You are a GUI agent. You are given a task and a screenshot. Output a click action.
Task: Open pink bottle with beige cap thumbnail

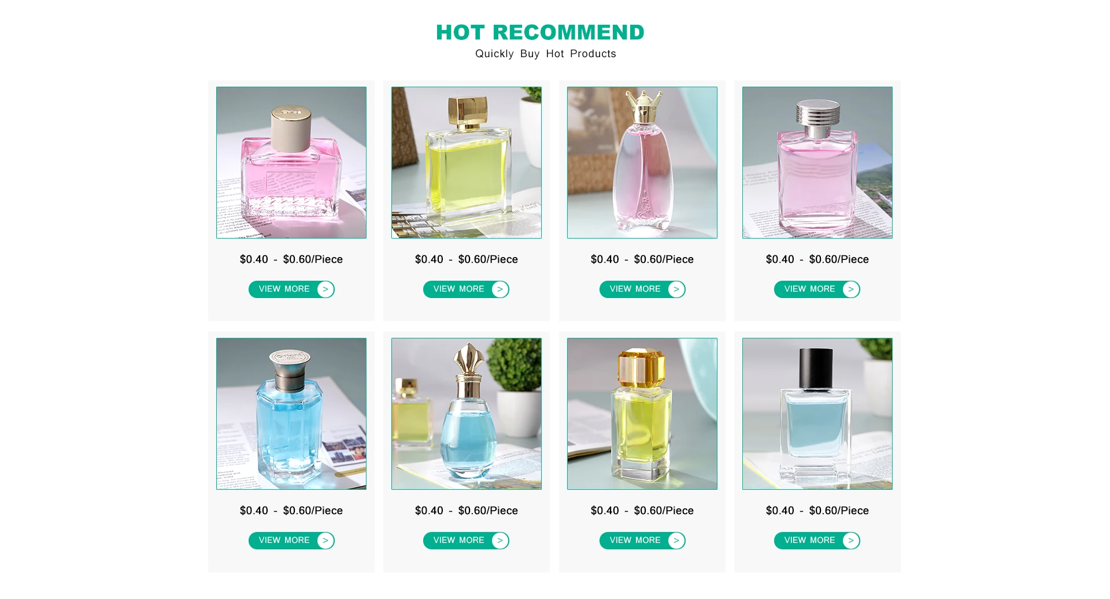(291, 162)
